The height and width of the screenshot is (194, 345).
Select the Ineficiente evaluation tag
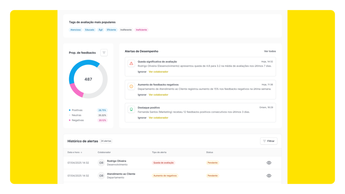[x=141, y=30]
